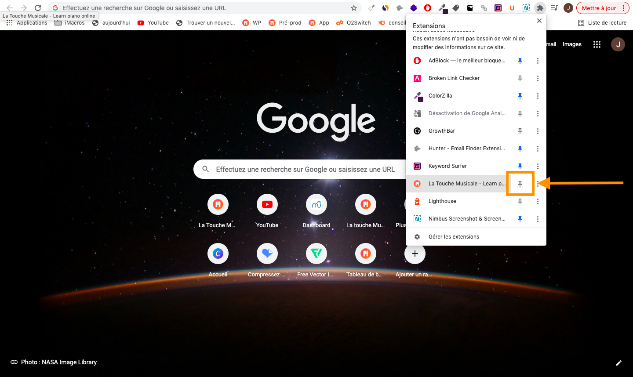Open the Pré-prod bookmark
The width and height of the screenshot is (633, 377).
coord(285,23)
